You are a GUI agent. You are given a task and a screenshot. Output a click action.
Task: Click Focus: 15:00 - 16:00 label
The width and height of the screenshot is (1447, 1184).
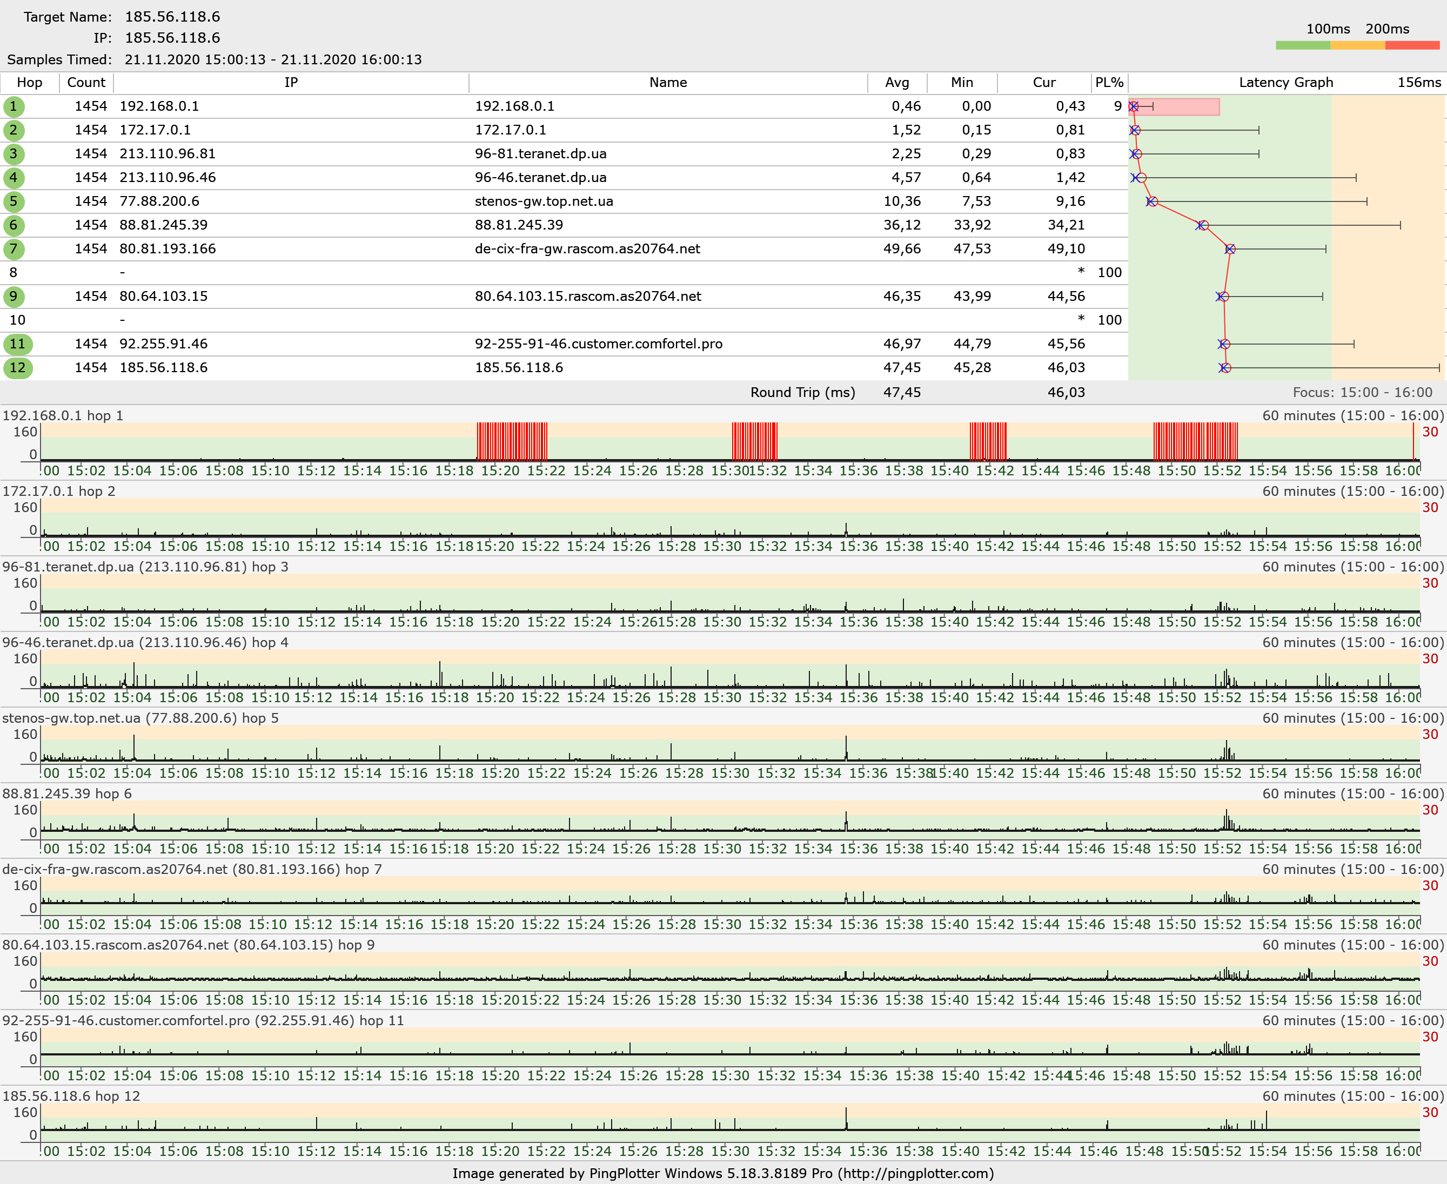tap(1362, 393)
